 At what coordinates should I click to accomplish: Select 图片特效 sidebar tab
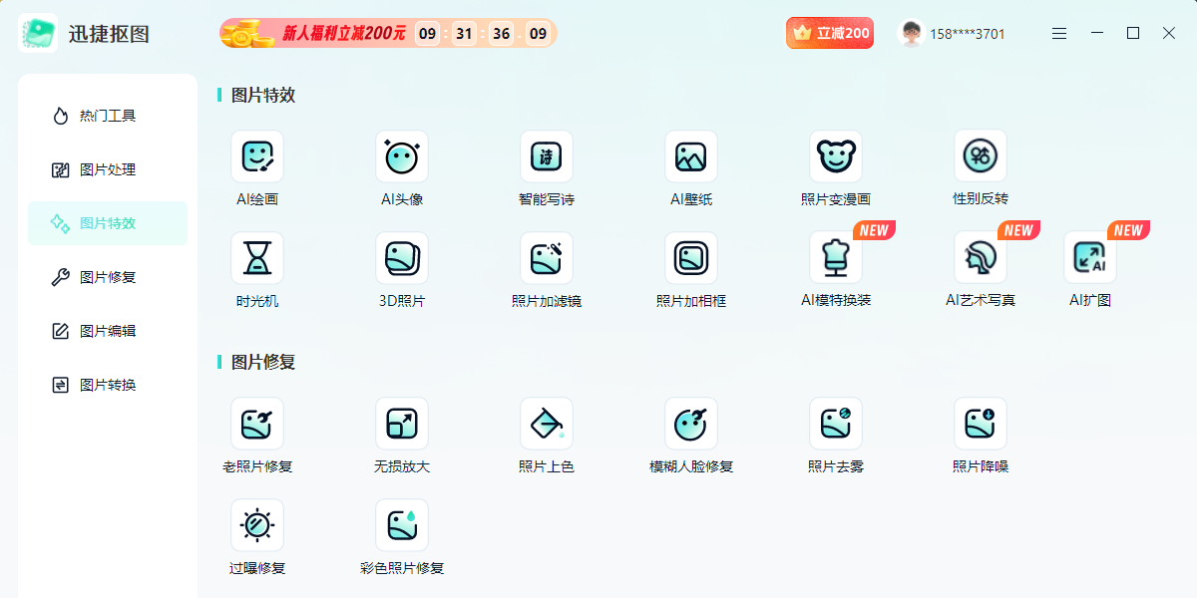pos(108,223)
